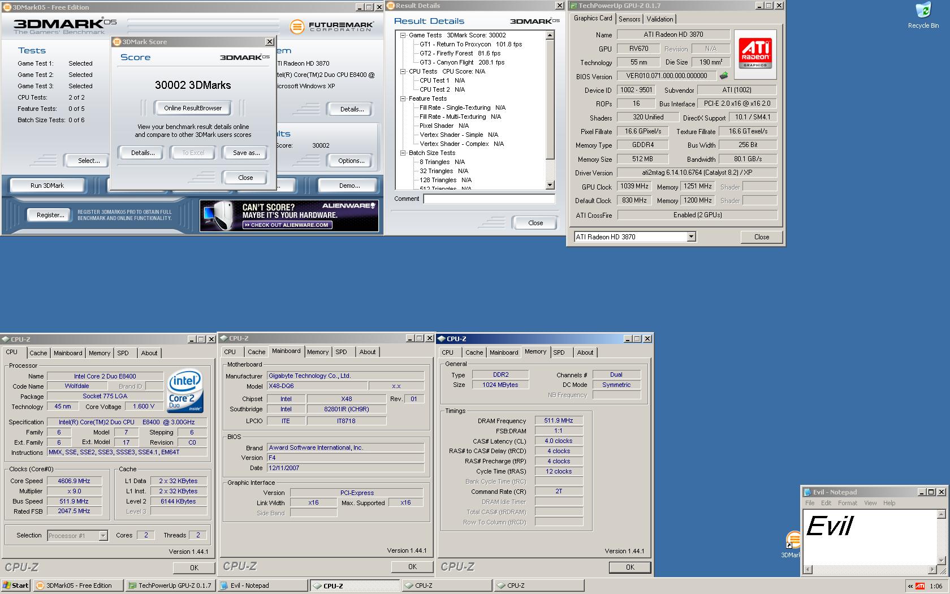Image resolution: width=950 pixels, height=594 pixels.
Task: Click the DRAM Frequency value 511.9 MHz
Action: pyautogui.click(x=559, y=420)
